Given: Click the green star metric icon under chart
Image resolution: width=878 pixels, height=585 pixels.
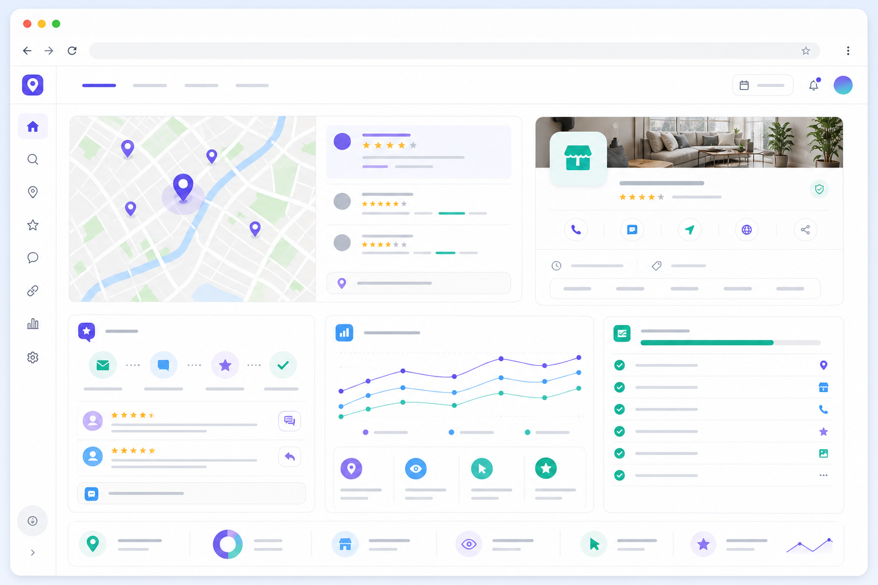Looking at the screenshot, I should (x=546, y=468).
